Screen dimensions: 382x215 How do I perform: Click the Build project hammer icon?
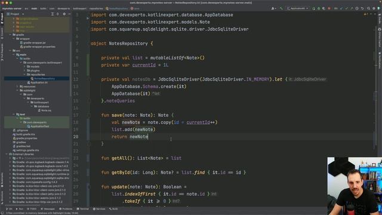tap(281, 8)
